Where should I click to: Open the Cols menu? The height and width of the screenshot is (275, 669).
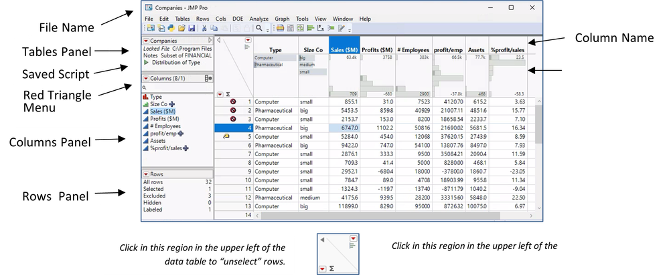coord(220,19)
